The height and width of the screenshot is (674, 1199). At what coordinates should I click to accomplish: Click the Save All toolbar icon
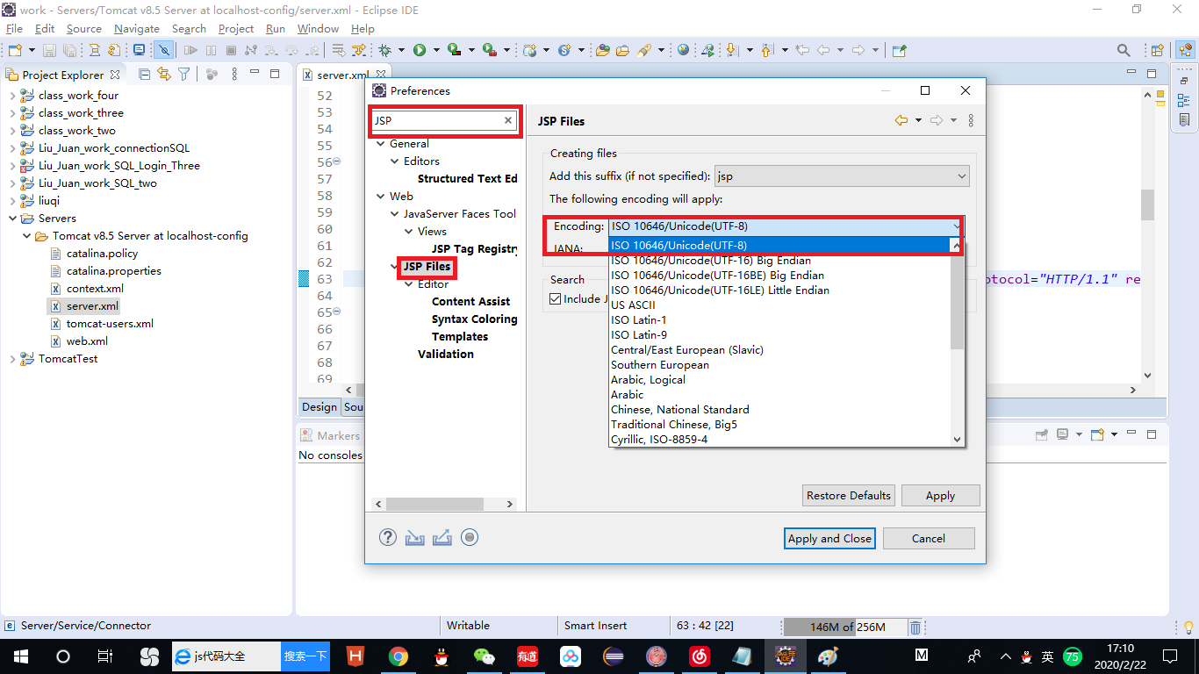[68, 51]
